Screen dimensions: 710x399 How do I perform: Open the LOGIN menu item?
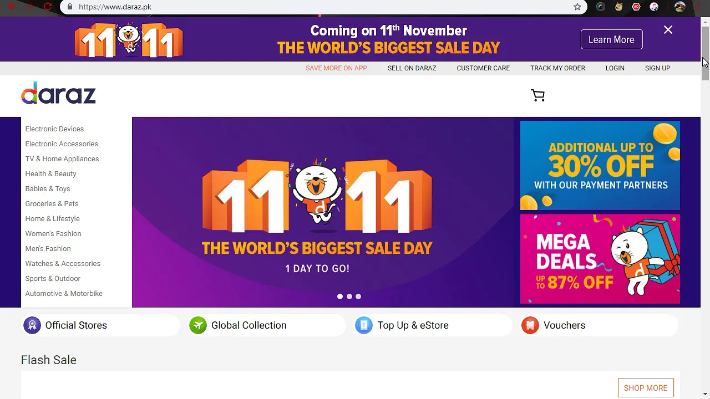point(615,68)
